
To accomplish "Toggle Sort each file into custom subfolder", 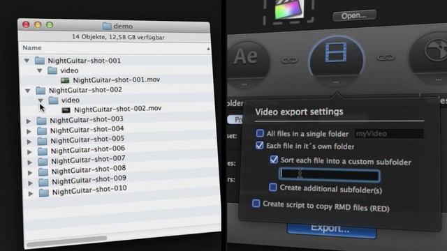I will pyautogui.click(x=274, y=160).
